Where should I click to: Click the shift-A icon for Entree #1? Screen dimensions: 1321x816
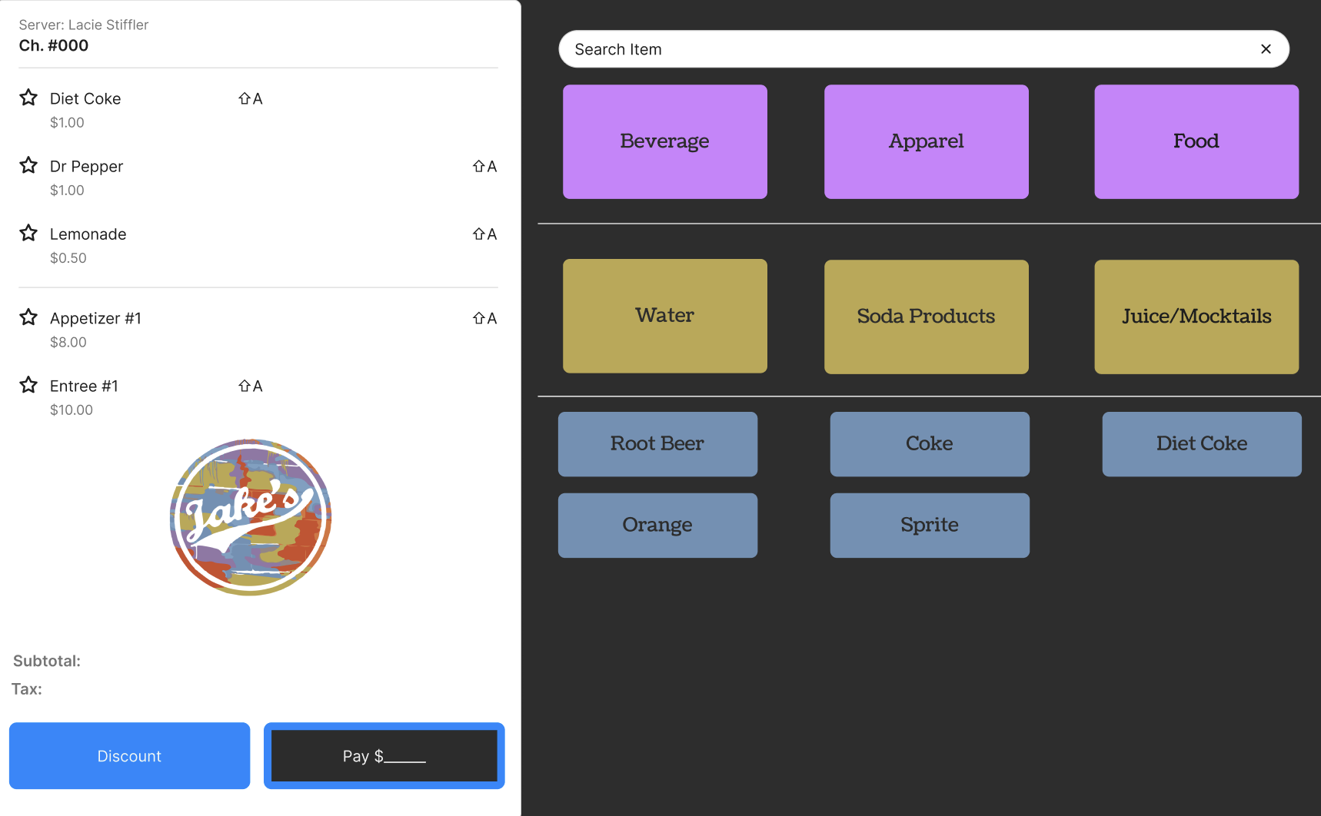(250, 386)
